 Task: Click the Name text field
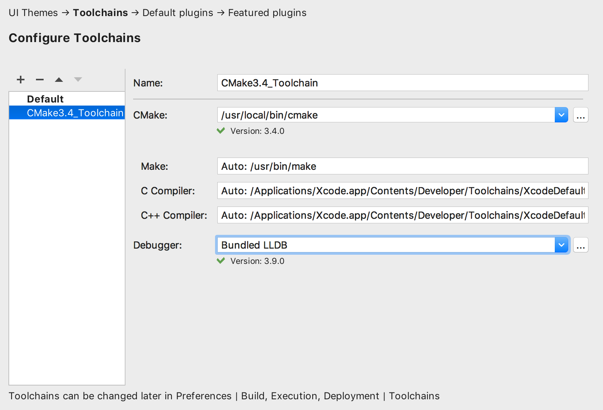[x=403, y=83]
